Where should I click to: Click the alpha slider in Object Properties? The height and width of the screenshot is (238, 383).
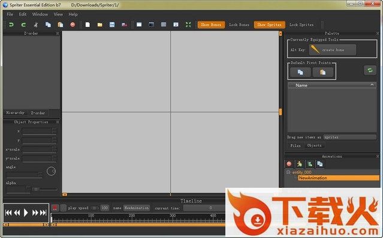point(46,189)
